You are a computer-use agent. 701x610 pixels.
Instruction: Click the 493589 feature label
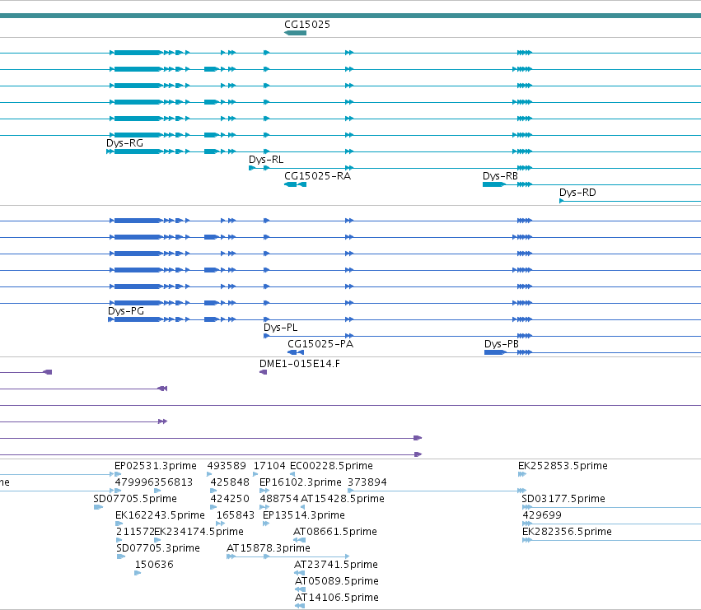click(x=227, y=466)
